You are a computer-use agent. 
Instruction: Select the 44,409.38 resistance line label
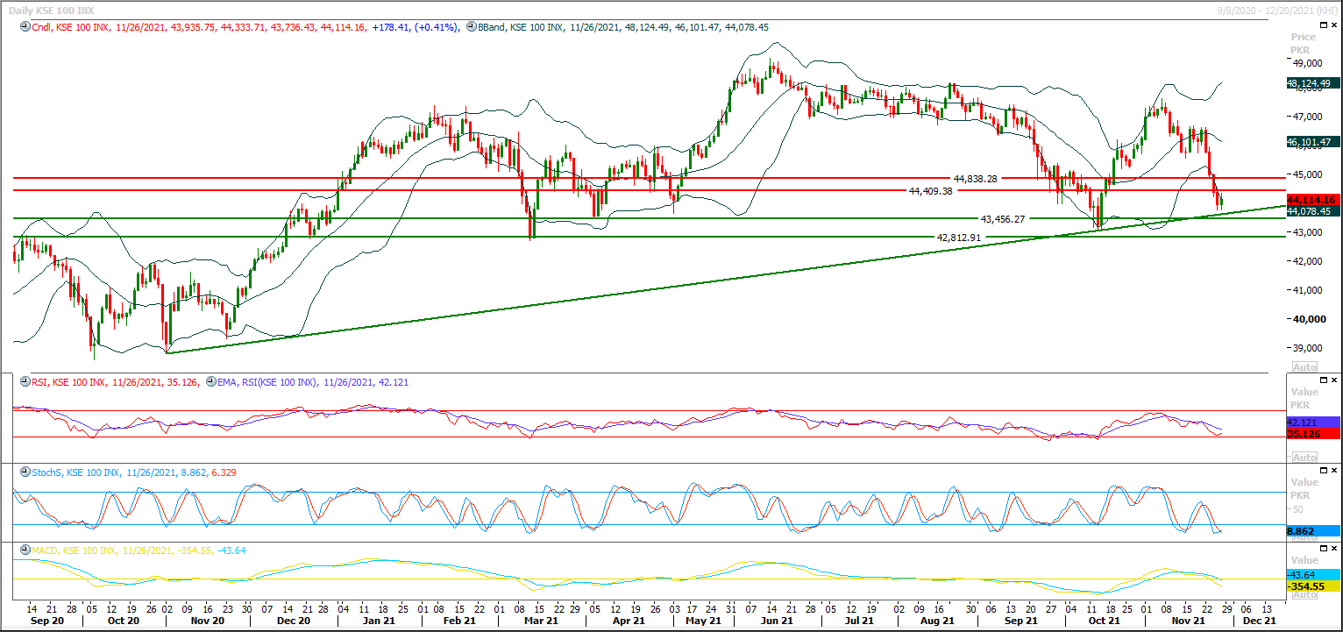point(930,190)
